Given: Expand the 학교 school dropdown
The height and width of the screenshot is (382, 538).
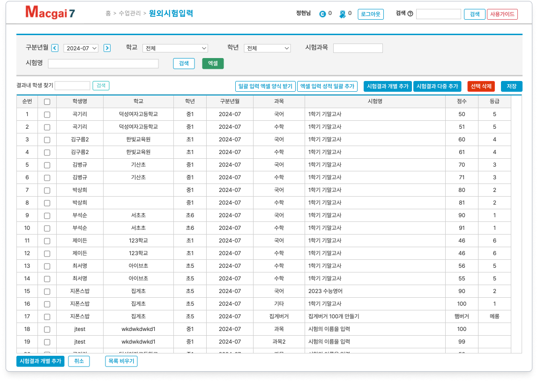Looking at the screenshot, I should (x=175, y=48).
